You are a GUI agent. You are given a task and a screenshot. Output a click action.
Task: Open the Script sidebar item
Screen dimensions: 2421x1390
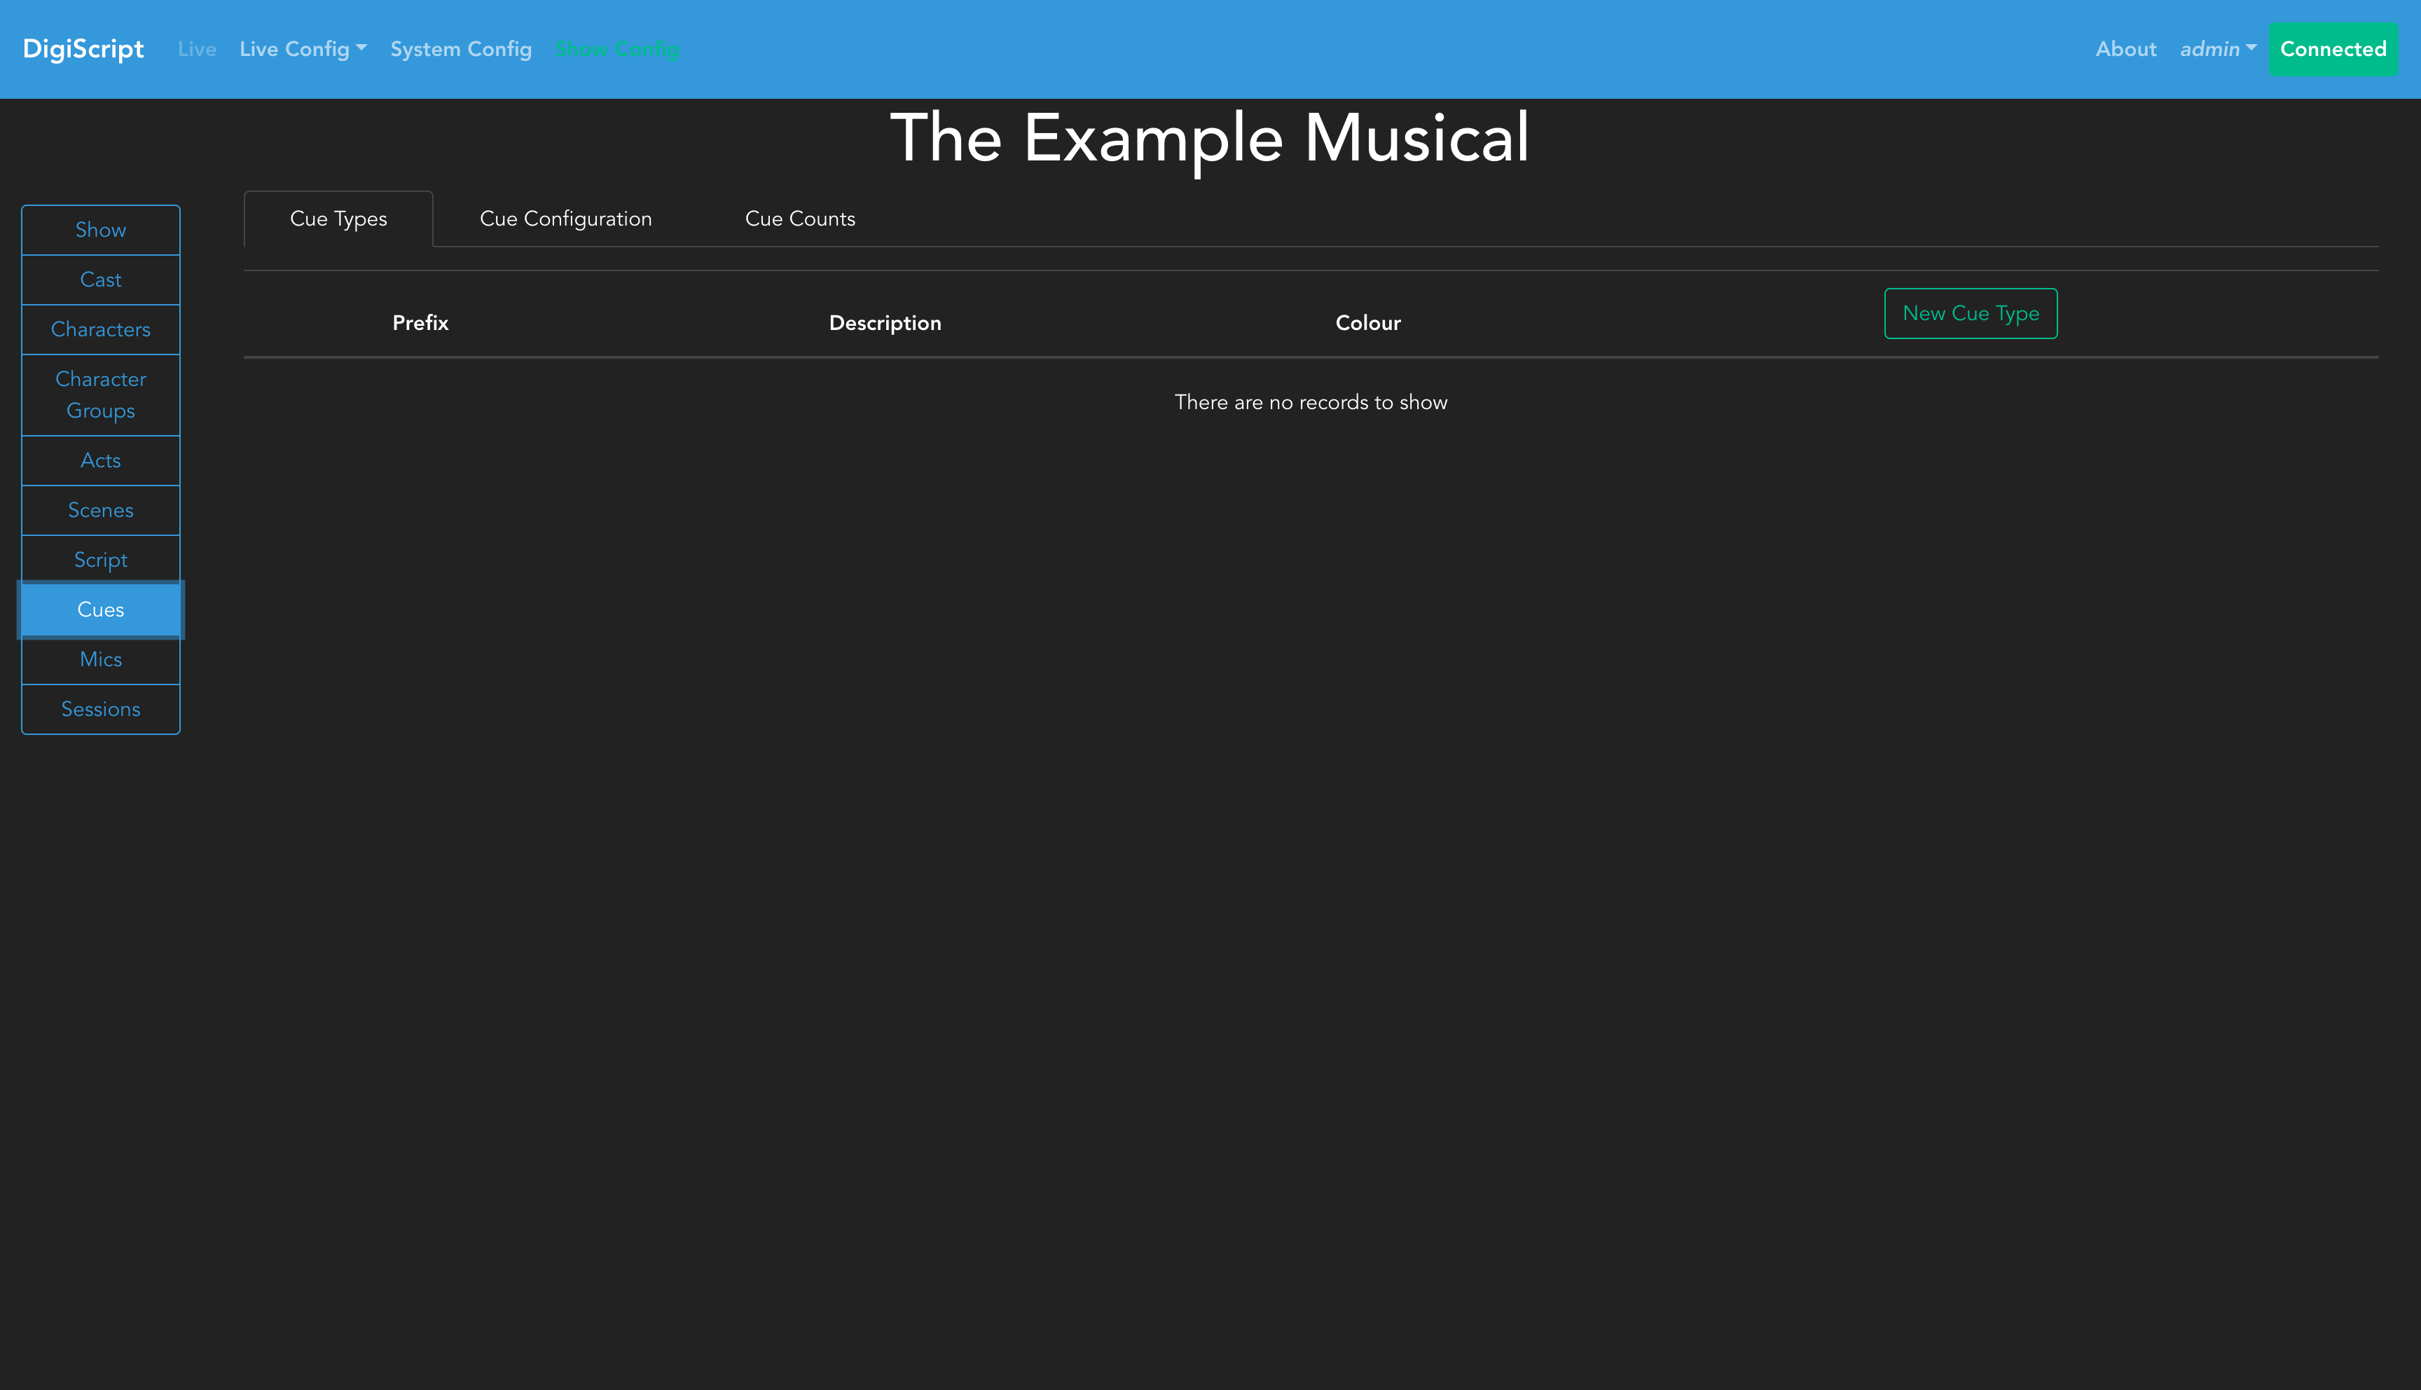(100, 560)
